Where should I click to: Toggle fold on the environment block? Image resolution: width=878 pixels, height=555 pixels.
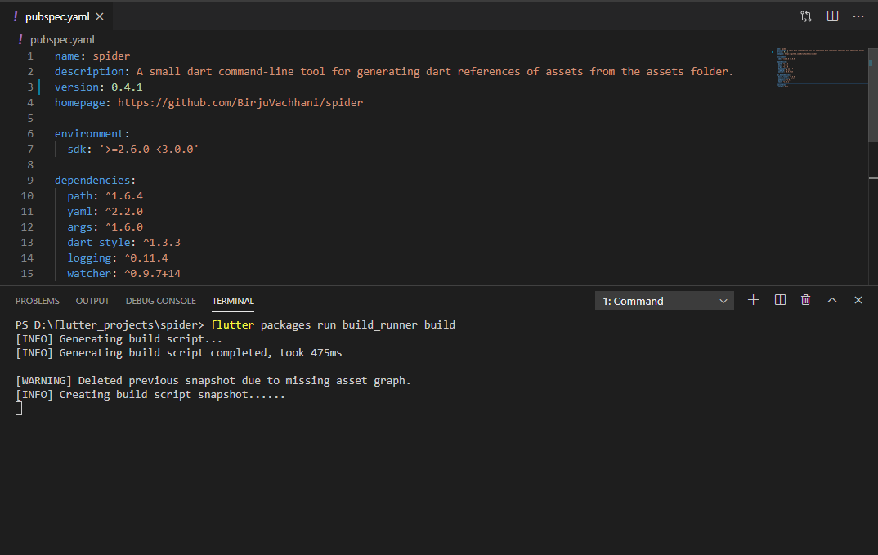coord(46,133)
